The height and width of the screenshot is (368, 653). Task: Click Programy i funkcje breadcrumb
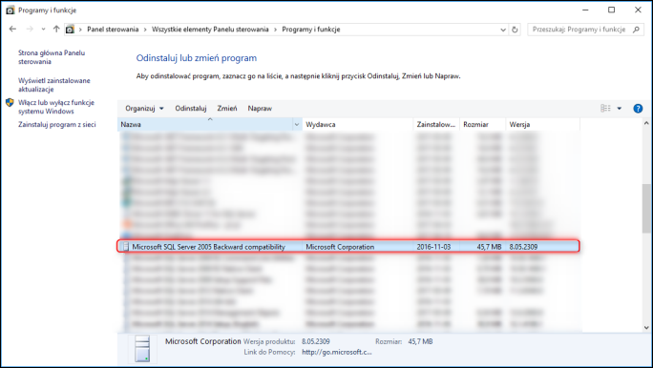click(x=310, y=30)
